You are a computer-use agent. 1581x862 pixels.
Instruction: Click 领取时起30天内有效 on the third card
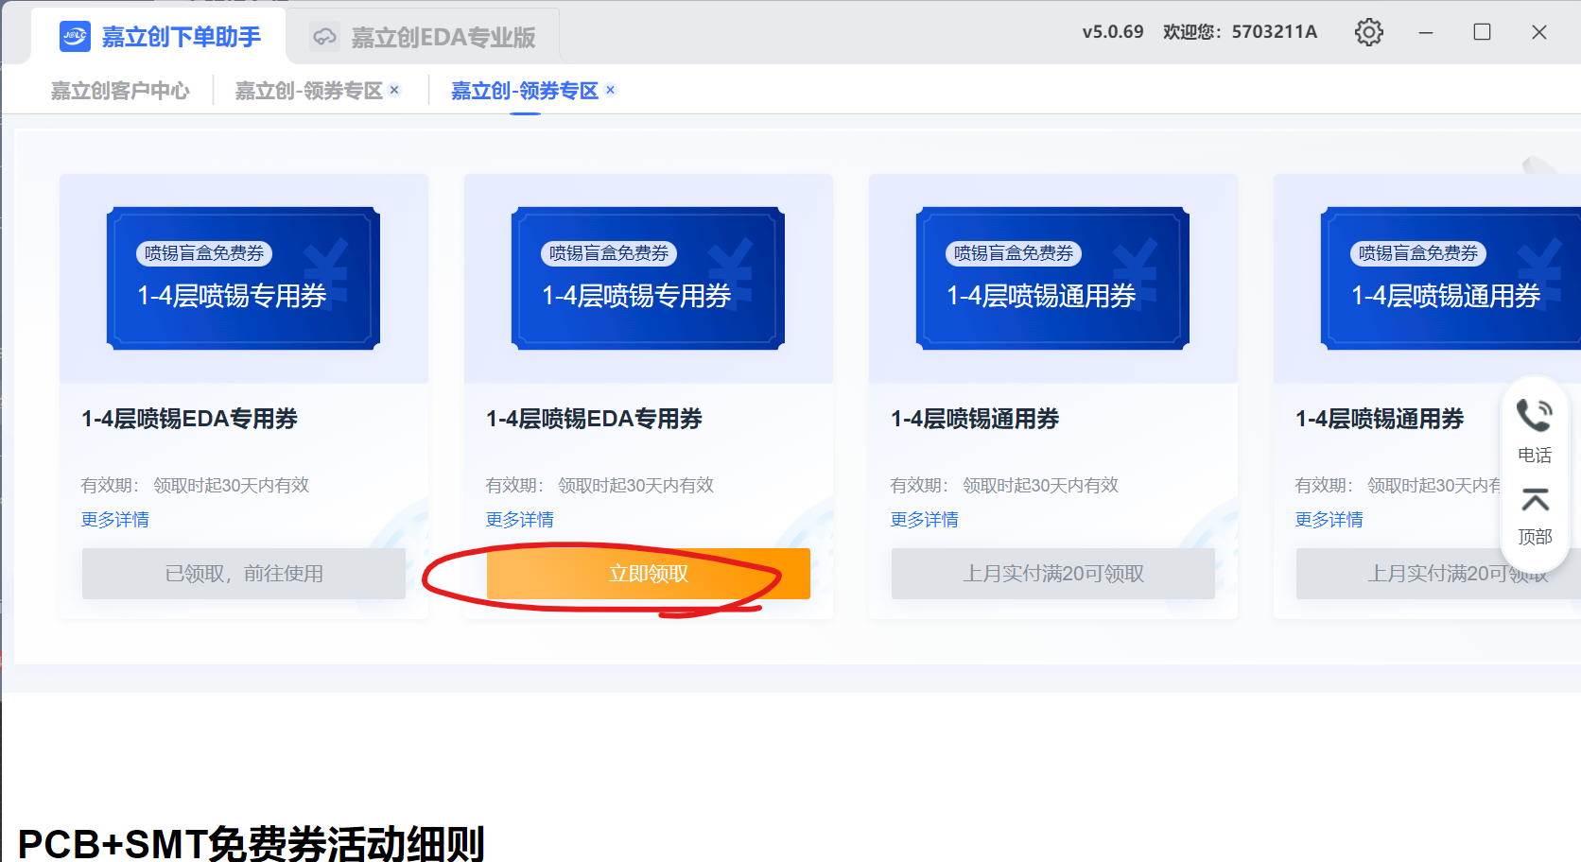pyautogui.click(x=1041, y=486)
